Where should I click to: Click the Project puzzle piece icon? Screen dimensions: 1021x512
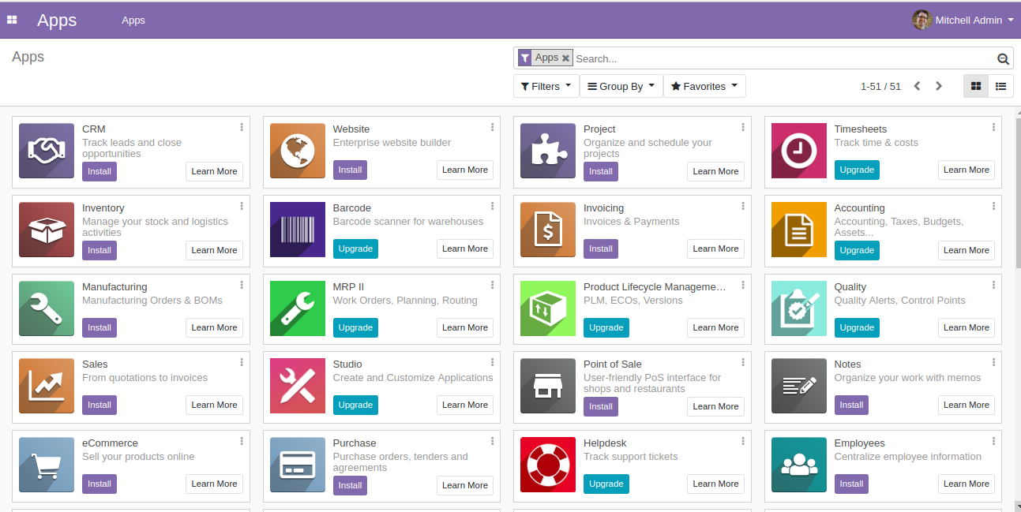point(547,151)
